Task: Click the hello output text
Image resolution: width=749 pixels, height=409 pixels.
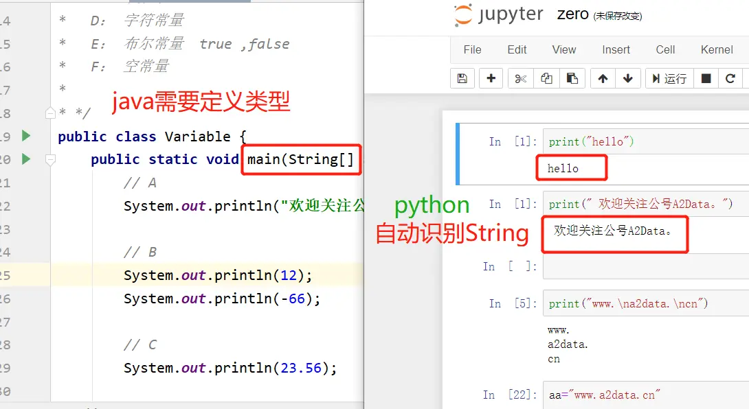Action: [x=563, y=168]
